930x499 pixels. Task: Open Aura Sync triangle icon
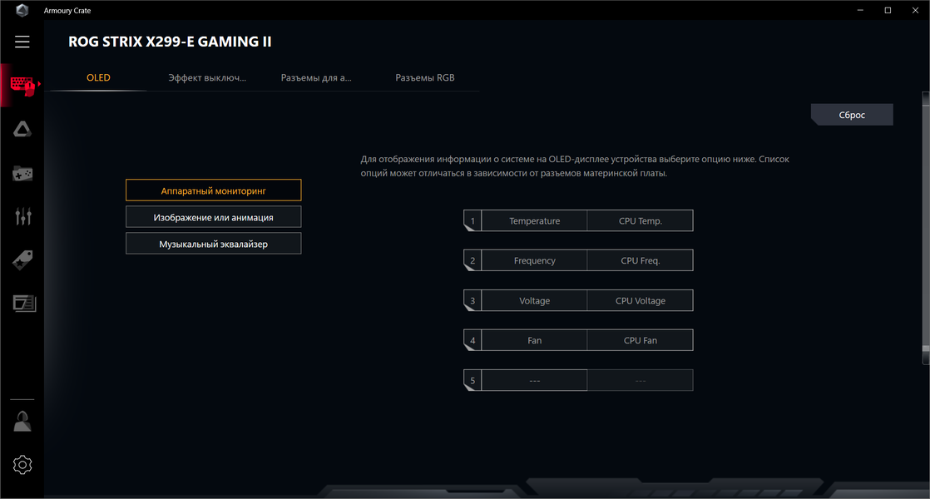(22, 129)
